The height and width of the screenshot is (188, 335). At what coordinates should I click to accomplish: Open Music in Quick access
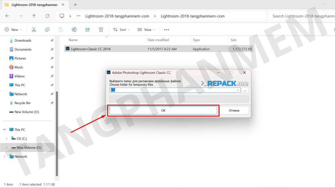[19, 67]
